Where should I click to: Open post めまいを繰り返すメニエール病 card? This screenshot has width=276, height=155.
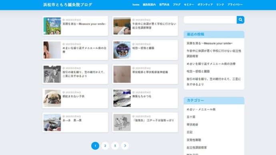click(x=75, y=50)
